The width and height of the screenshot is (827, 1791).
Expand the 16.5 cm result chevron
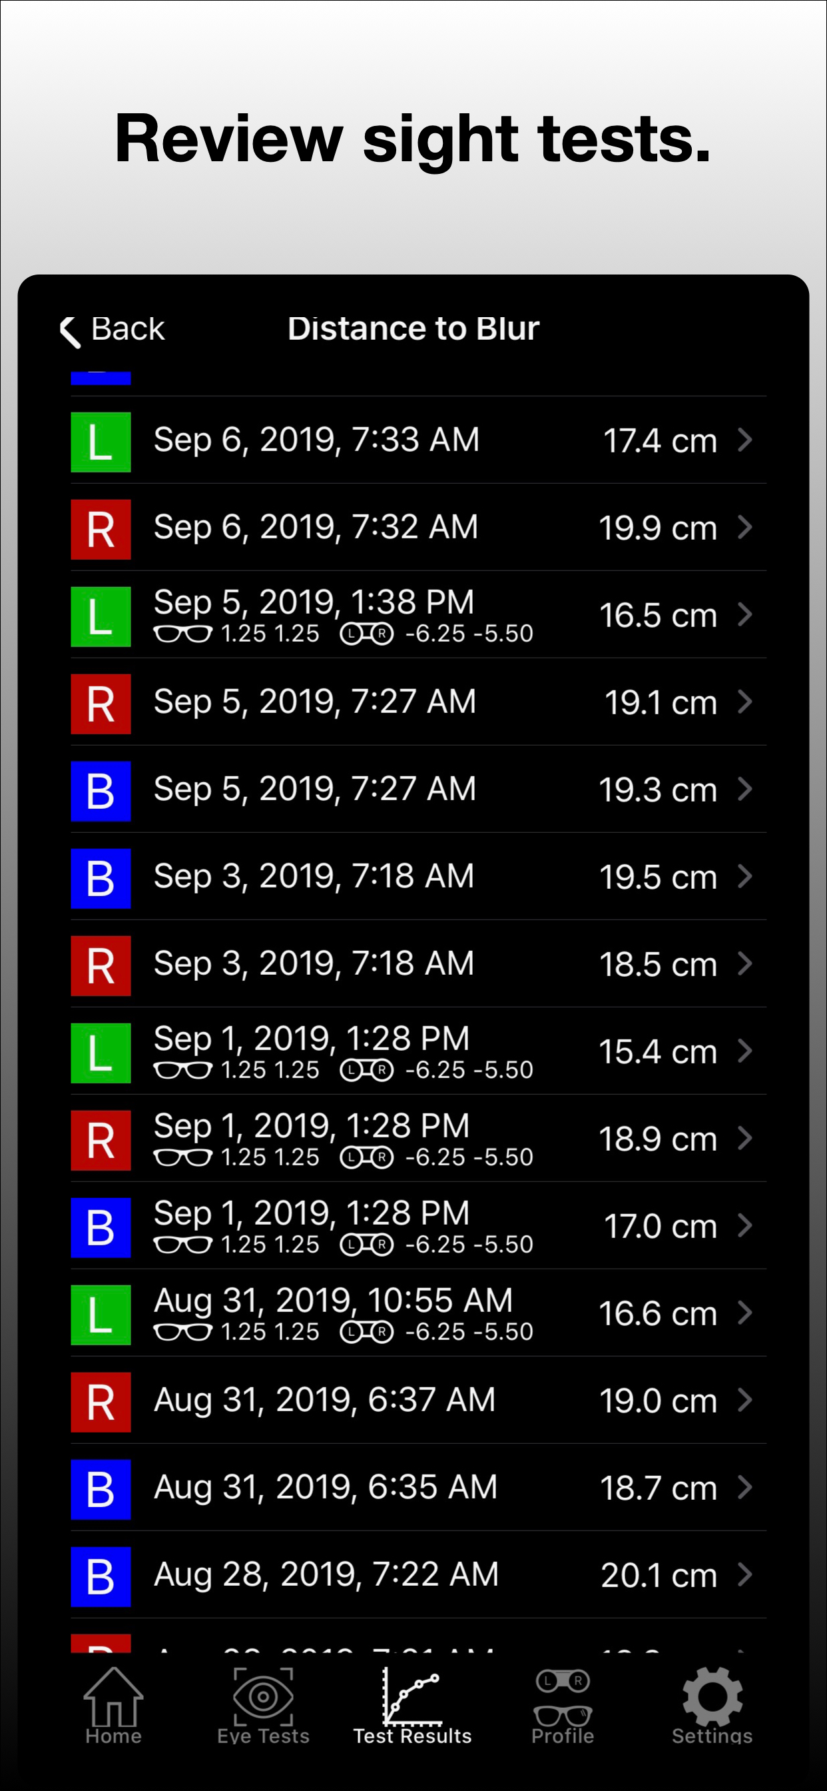click(x=745, y=614)
